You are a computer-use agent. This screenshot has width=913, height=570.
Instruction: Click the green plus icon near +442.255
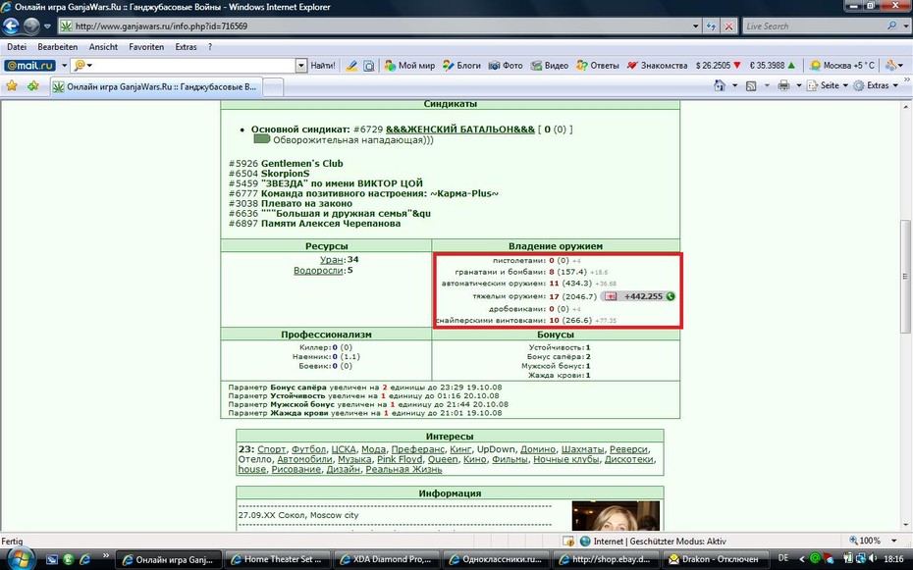[x=671, y=296]
